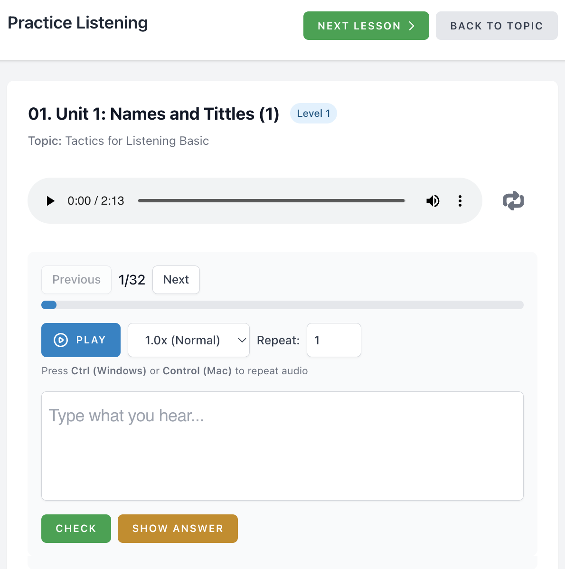Click the Repeat count input field
This screenshot has width=565, height=569.
[x=334, y=340]
